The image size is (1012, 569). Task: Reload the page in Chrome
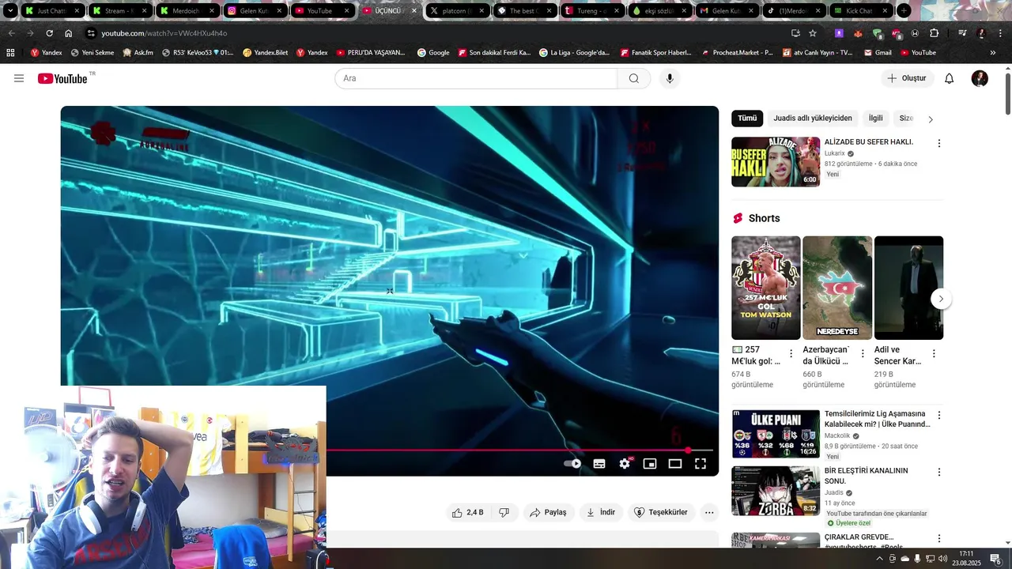pos(49,33)
